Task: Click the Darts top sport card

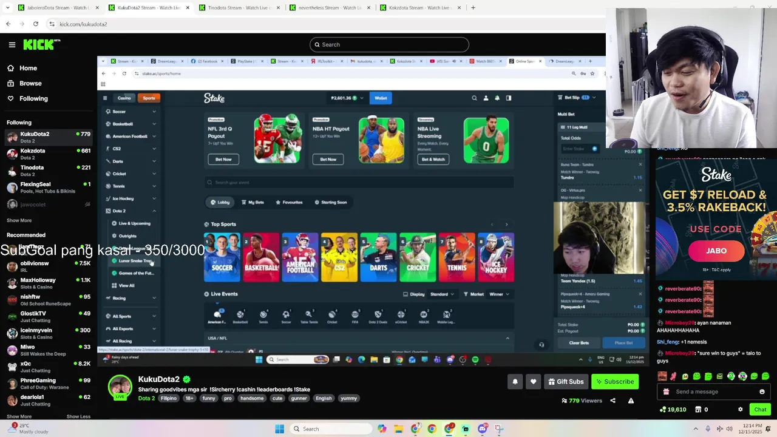Action: tap(378, 257)
